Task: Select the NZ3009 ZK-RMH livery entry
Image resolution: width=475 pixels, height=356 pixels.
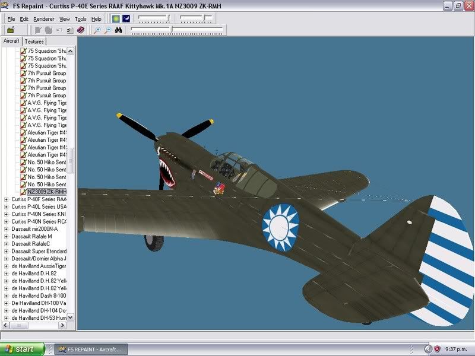Action: (x=46, y=192)
